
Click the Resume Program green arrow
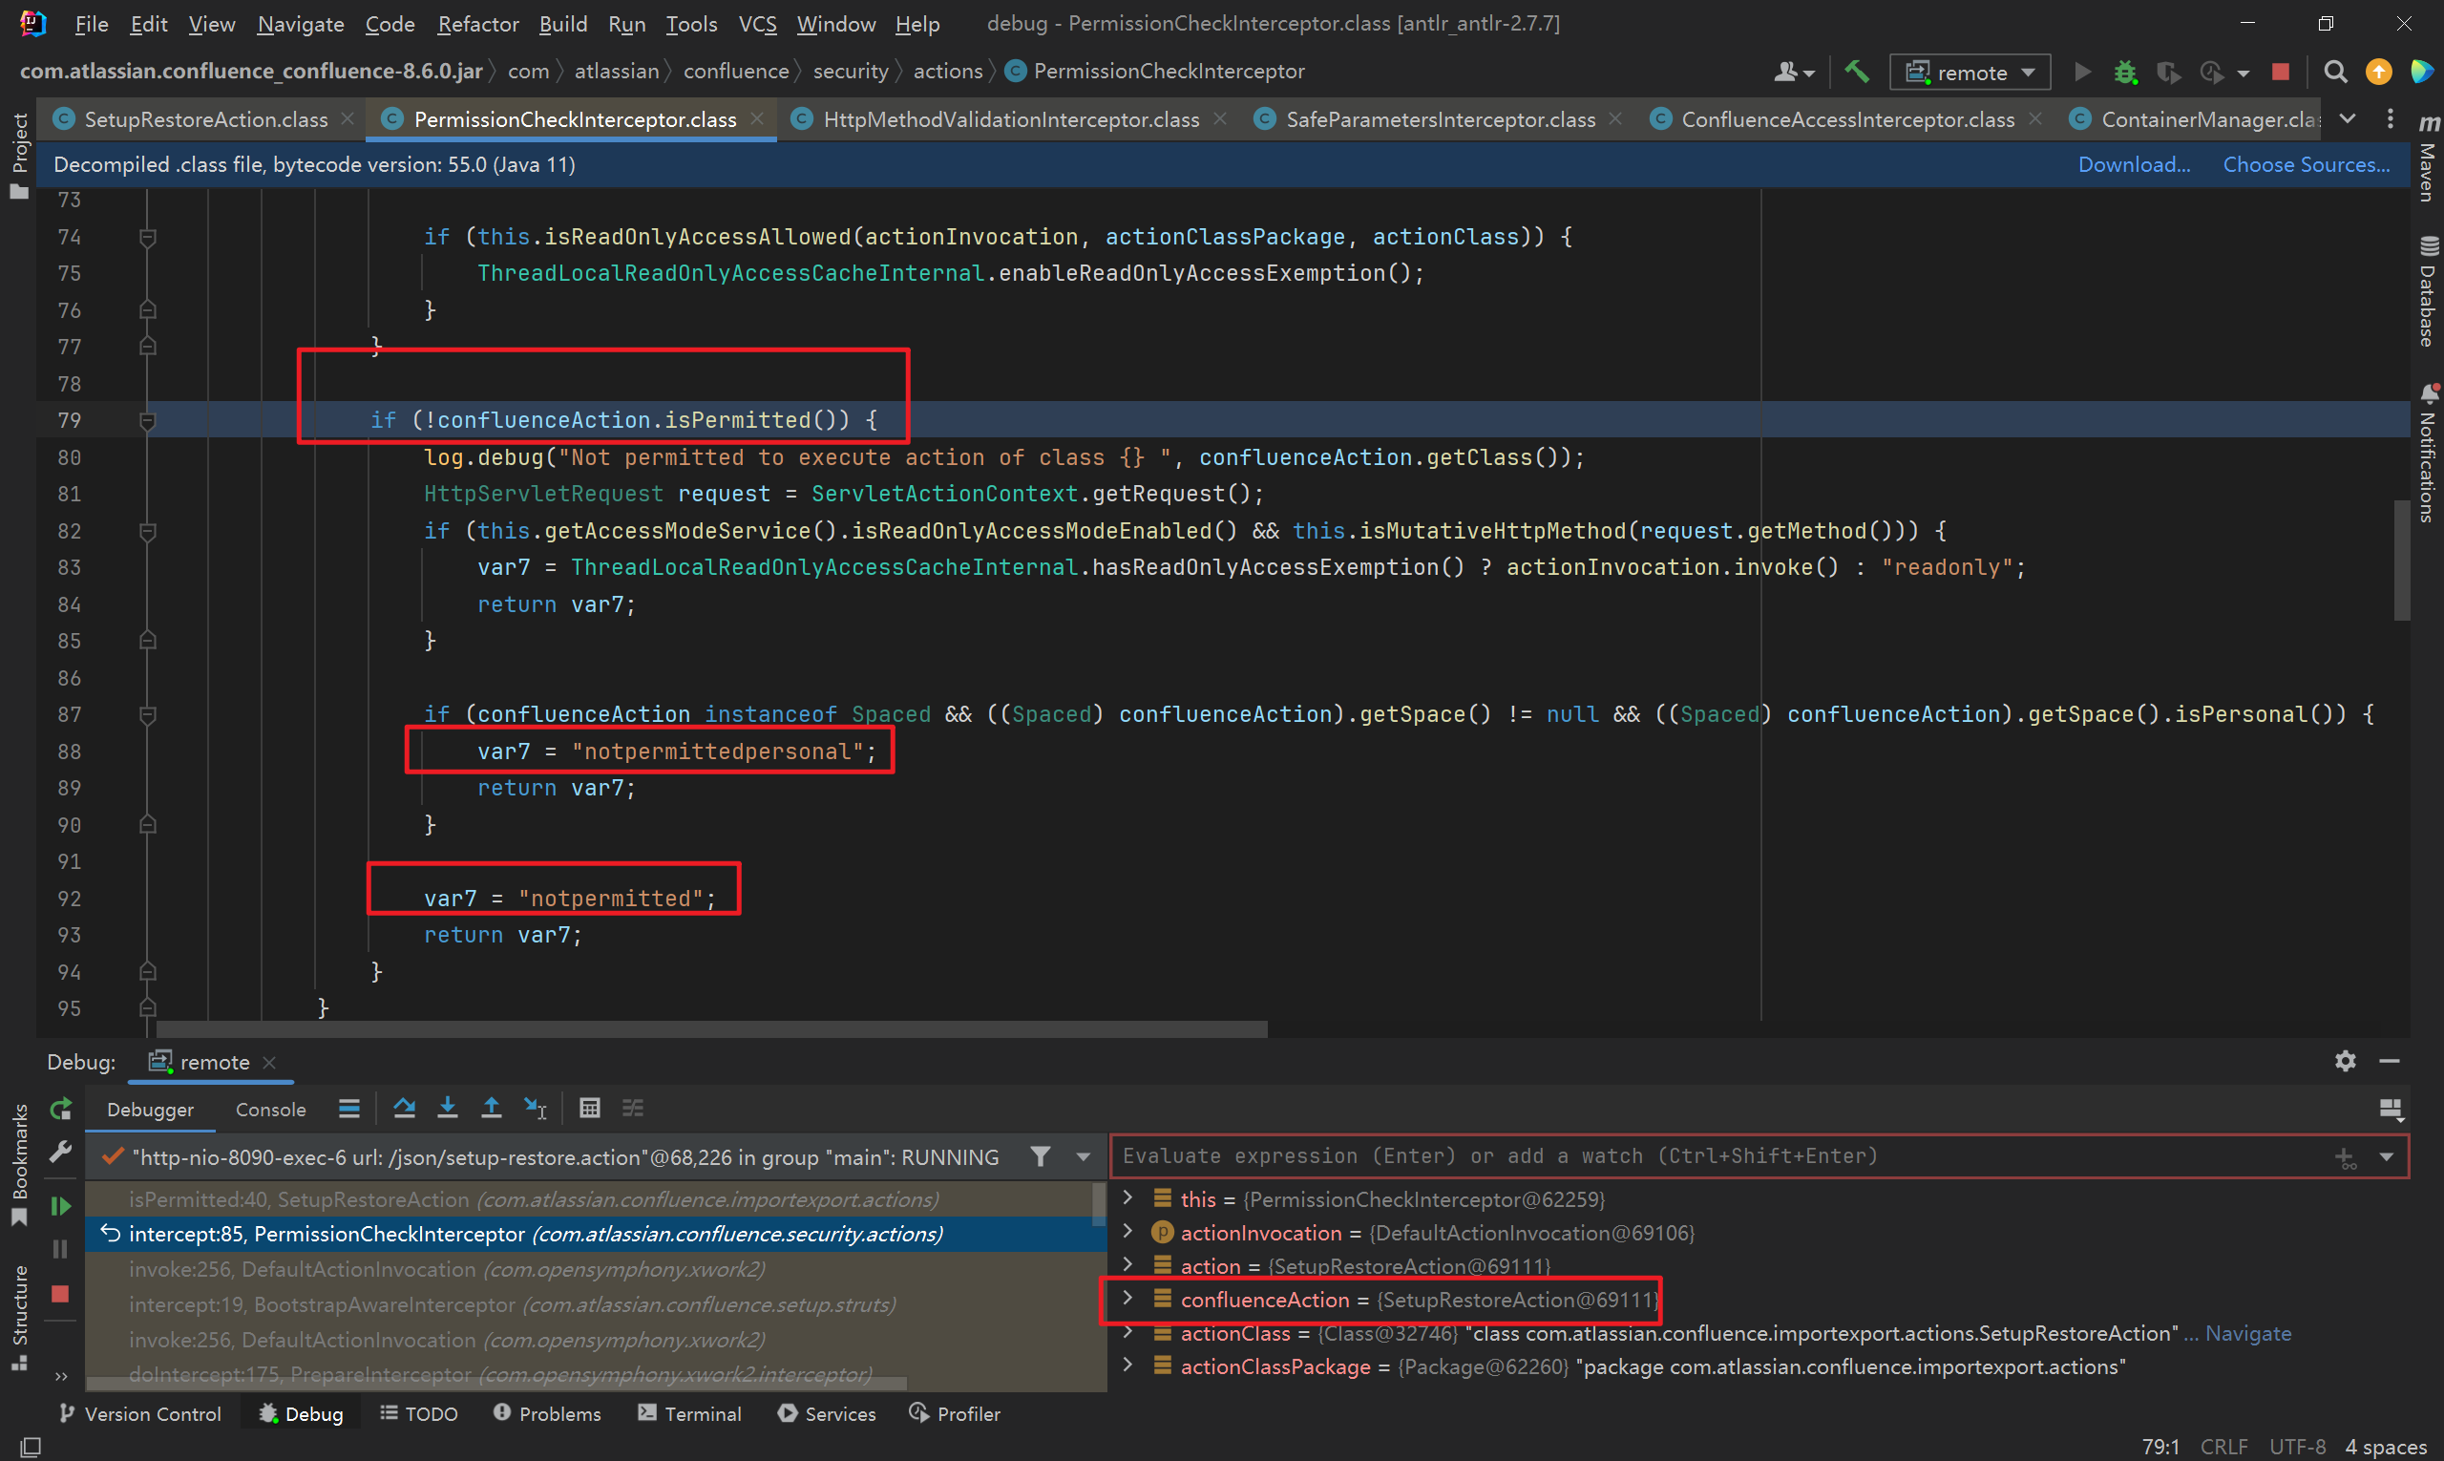[x=61, y=1206]
